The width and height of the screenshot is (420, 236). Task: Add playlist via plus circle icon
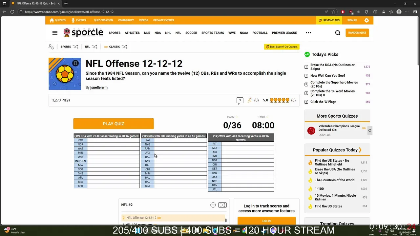point(213,205)
